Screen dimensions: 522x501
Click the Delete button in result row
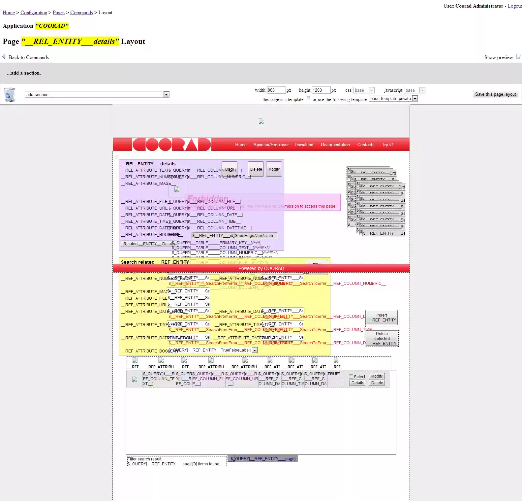pos(377,383)
